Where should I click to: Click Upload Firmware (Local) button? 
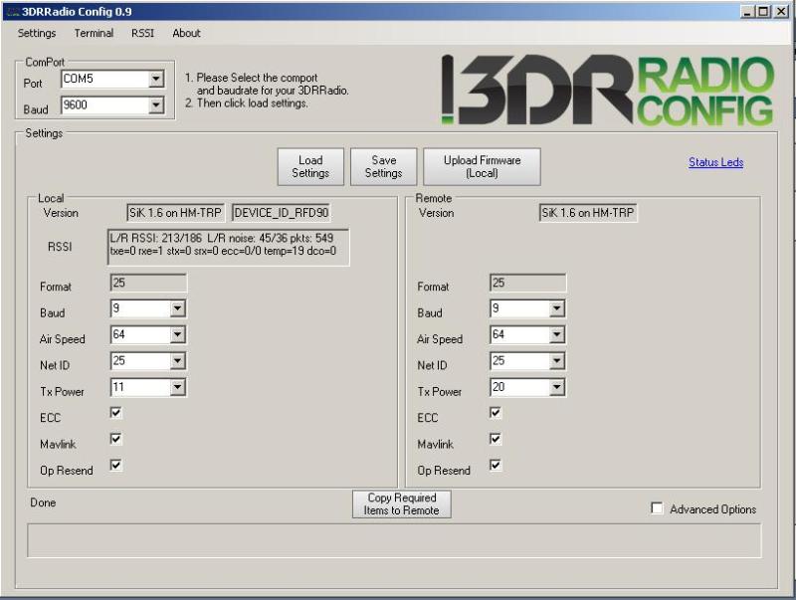pyautogui.click(x=482, y=167)
